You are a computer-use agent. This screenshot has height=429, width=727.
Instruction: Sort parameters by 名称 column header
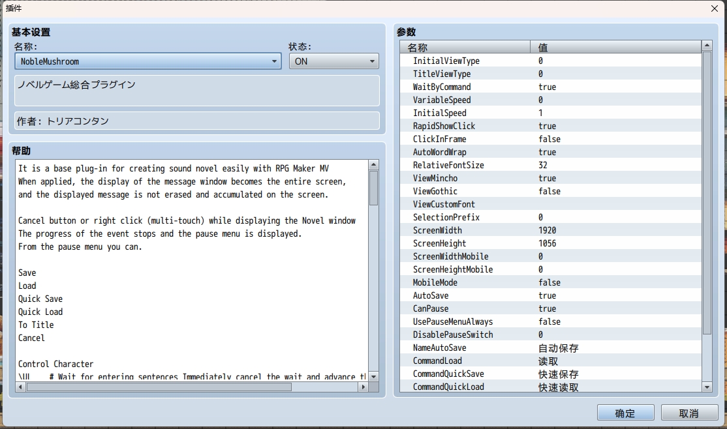tap(465, 47)
